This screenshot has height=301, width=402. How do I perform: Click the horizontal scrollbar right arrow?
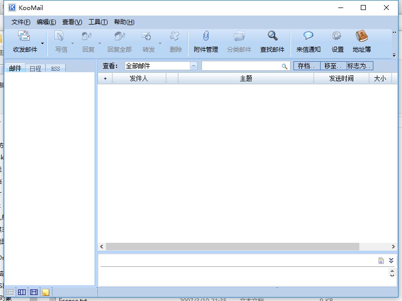click(393, 246)
